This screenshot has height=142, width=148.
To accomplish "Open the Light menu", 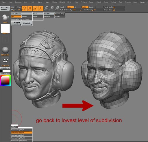I will (x=47, y=2).
